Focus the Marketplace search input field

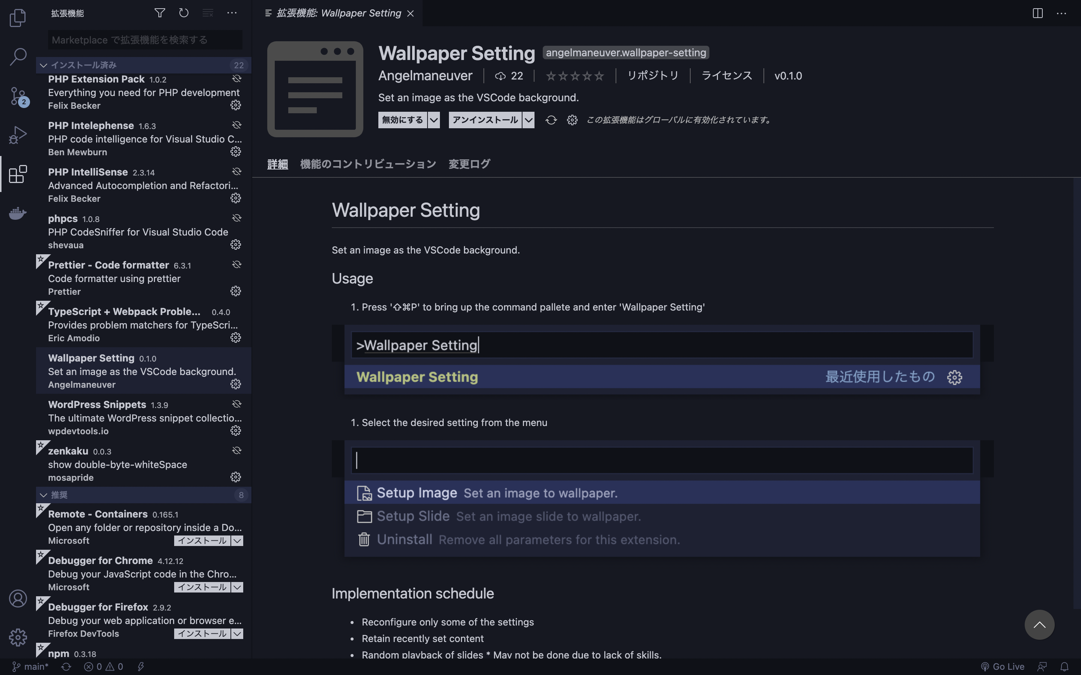(x=145, y=40)
